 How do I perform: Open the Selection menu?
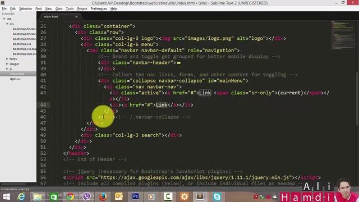pos(25,9)
